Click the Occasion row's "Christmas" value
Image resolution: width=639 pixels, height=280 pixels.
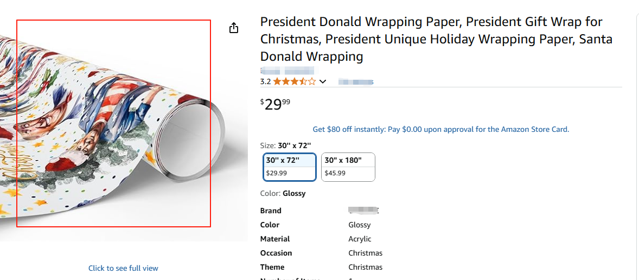(x=365, y=253)
